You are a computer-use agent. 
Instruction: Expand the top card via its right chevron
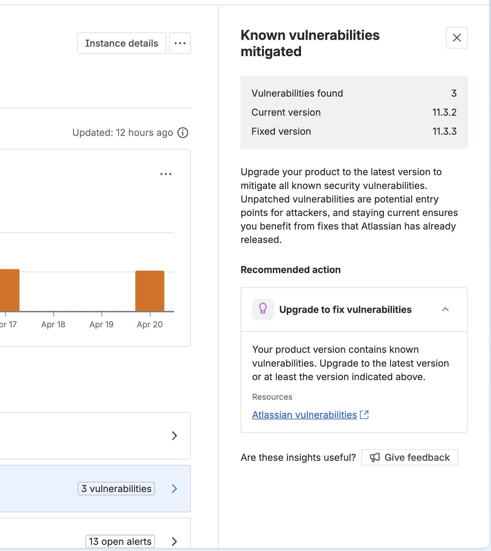click(174, 436)
